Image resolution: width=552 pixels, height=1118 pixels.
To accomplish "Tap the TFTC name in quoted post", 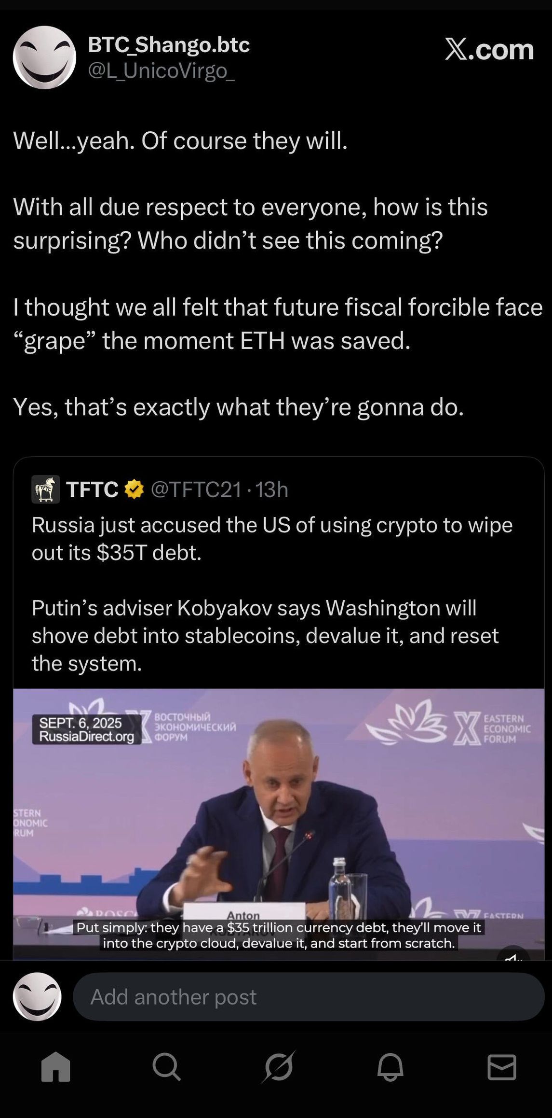I will click(92, 489).
